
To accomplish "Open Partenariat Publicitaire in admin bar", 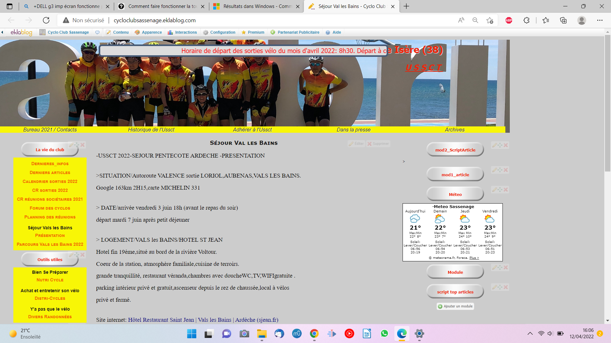I will tap(295, 32).
